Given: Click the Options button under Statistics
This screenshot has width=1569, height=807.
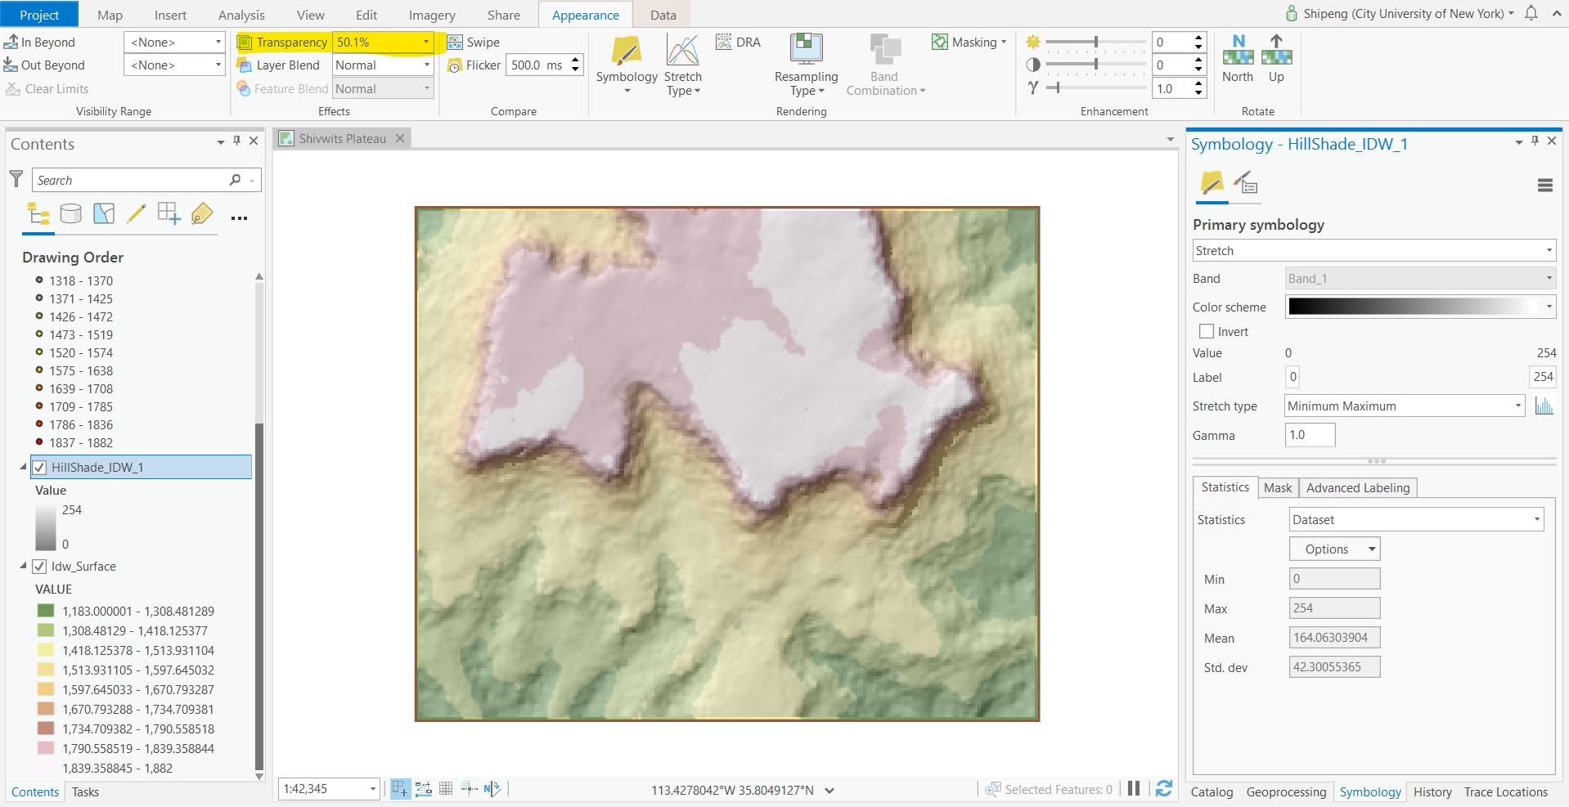Looking at the screenshot, I should tap(1334, 549).
